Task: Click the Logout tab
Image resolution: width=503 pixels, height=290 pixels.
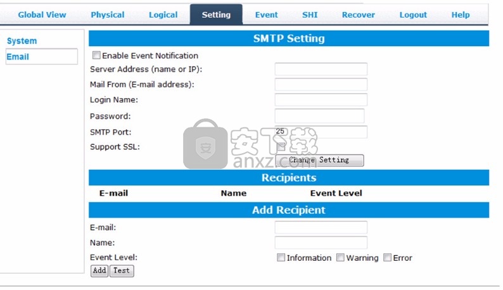Action: (413, 15)
